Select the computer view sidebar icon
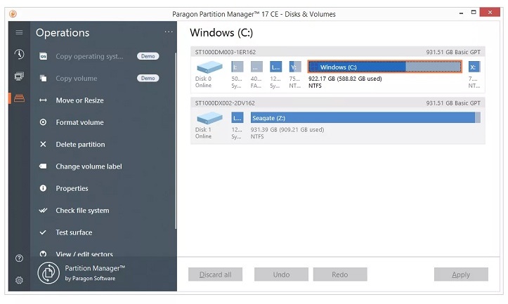 click(x=19, y=77)
